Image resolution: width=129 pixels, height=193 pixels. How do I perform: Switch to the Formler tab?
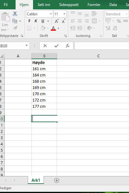[x=94, y=5]
